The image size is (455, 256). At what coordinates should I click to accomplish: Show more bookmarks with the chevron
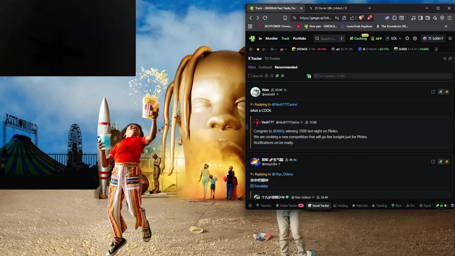coord(446,26)
